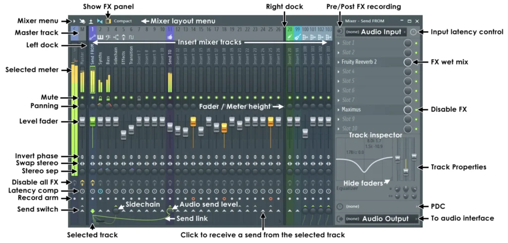The width and height of the screenshot is (508, 243).
Task: Click the green send arrow on Send FROM
Action: [92, 211]
